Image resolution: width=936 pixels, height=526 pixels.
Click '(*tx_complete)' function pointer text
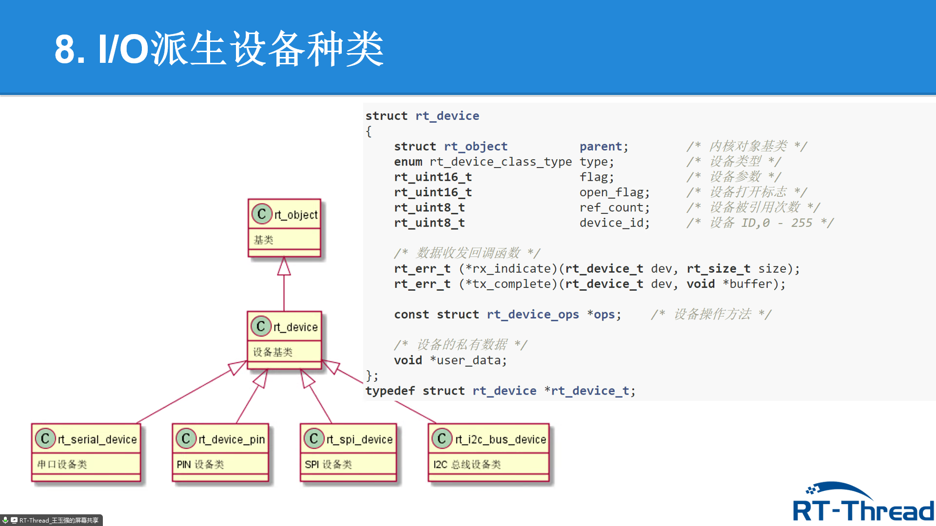pos(508,284)
